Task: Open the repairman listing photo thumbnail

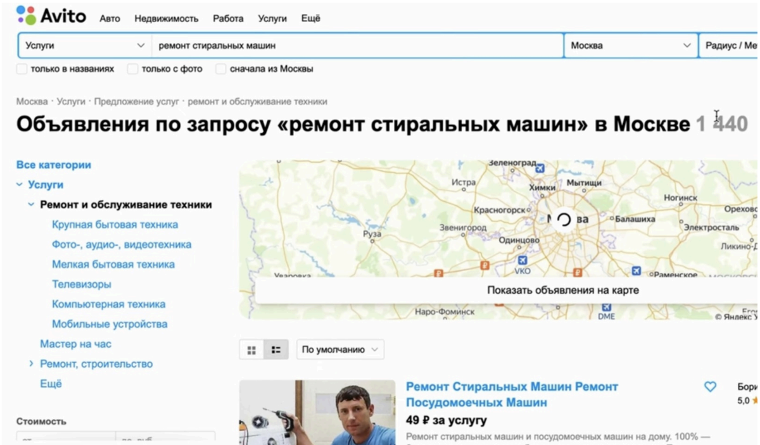Action: pyautogui.click(x=317, y=412)
